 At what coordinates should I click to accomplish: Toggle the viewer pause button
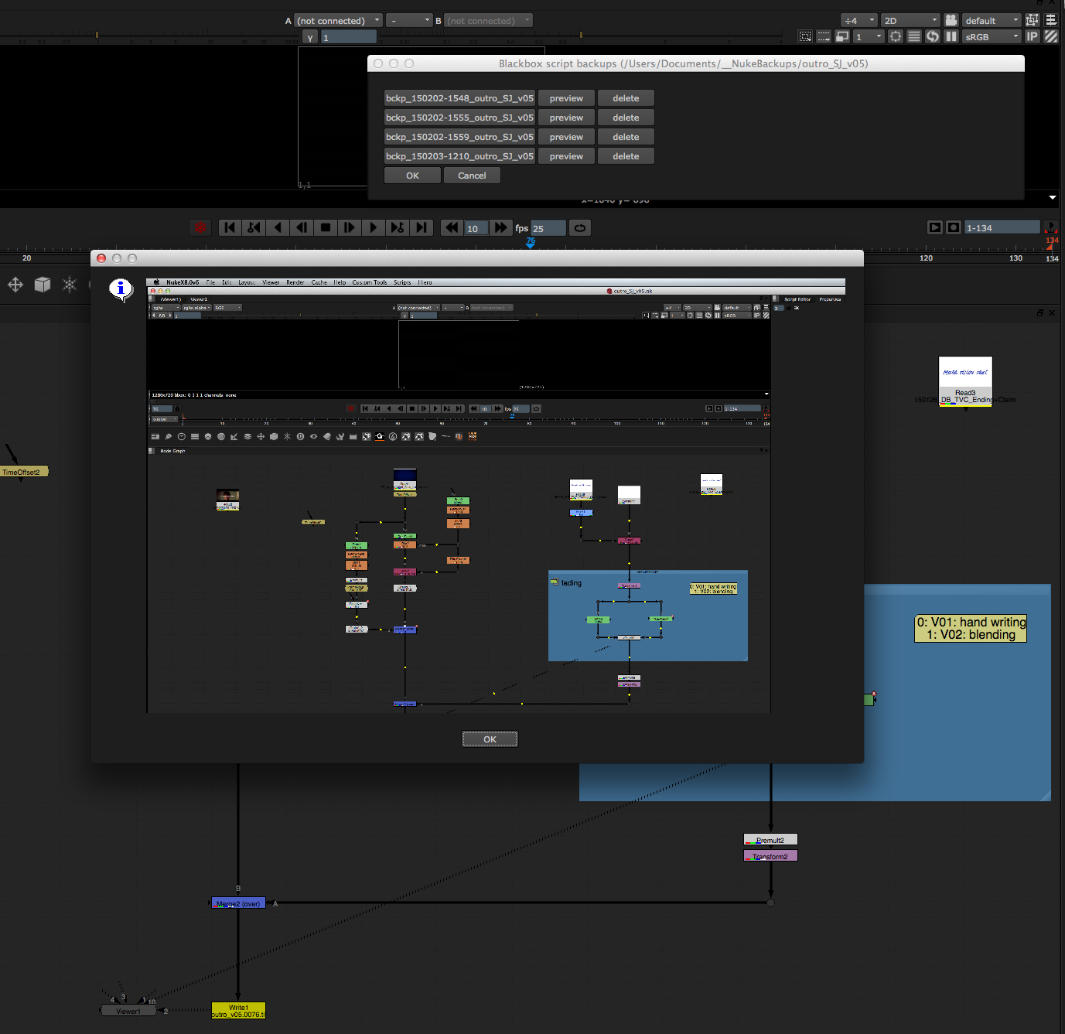point(951,36)
